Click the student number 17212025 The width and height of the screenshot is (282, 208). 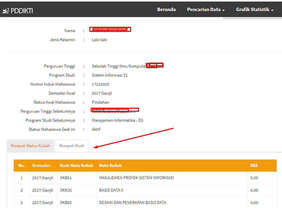[x=101, y=84]
